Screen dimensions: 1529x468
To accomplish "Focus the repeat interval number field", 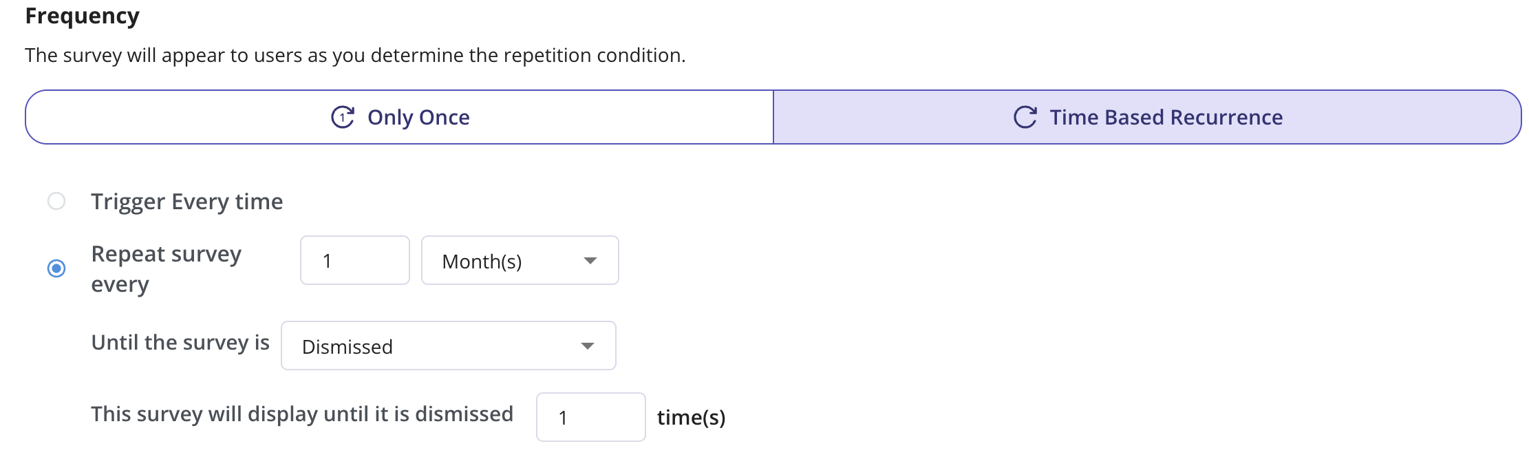I will click(354, 261).
